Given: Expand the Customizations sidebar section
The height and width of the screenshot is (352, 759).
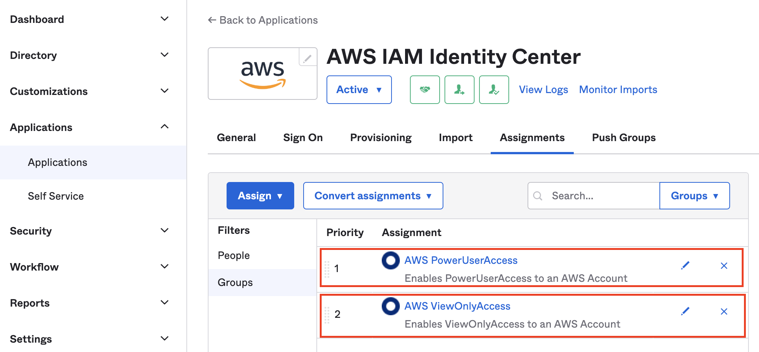Looking at the screenshot, I should tap(164, 91).
